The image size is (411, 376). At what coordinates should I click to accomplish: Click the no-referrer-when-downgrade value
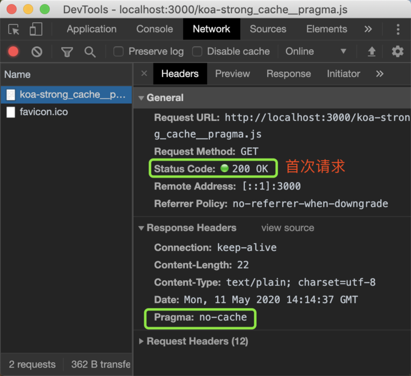(x=311, y=204)
